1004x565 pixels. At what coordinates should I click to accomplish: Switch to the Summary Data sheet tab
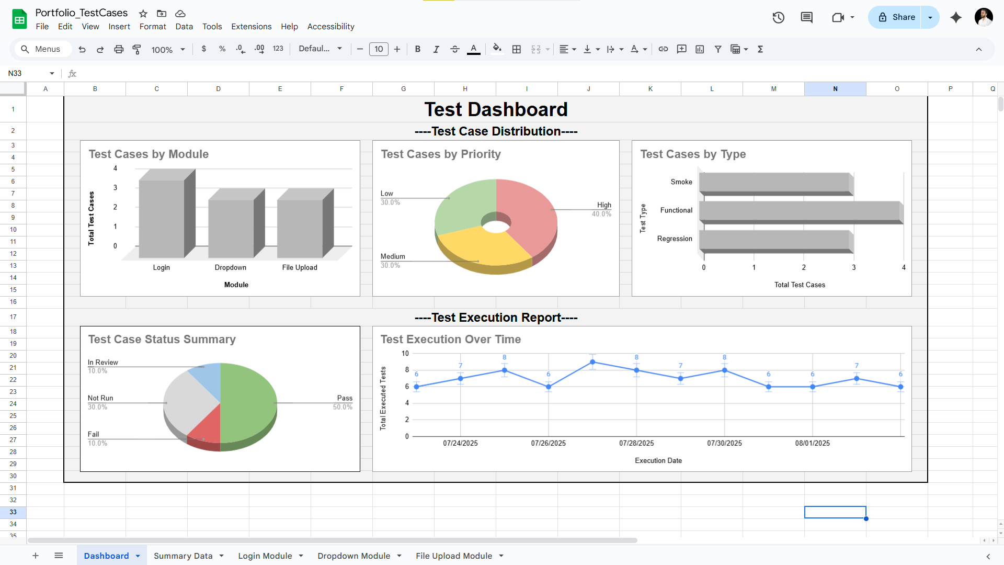183,556
